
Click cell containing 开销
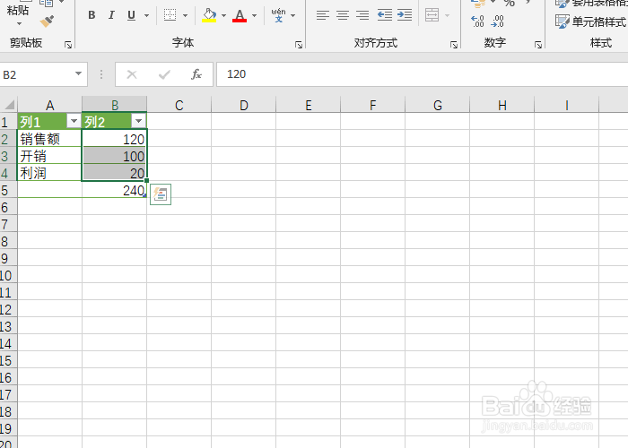coord(49,156)
